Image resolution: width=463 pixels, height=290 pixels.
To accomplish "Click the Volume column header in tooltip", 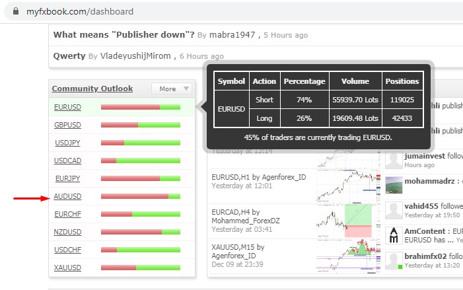I will tap(355, 81).
